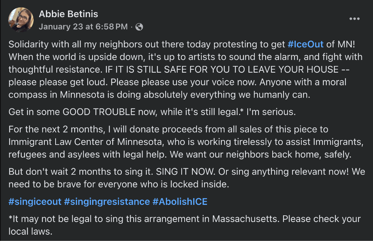This screenshot has height=241, width=373.
Task: Open the post options three-dot menu
Action: pos(355,19)
